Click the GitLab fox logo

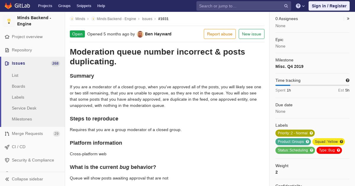tap(8, 6)
